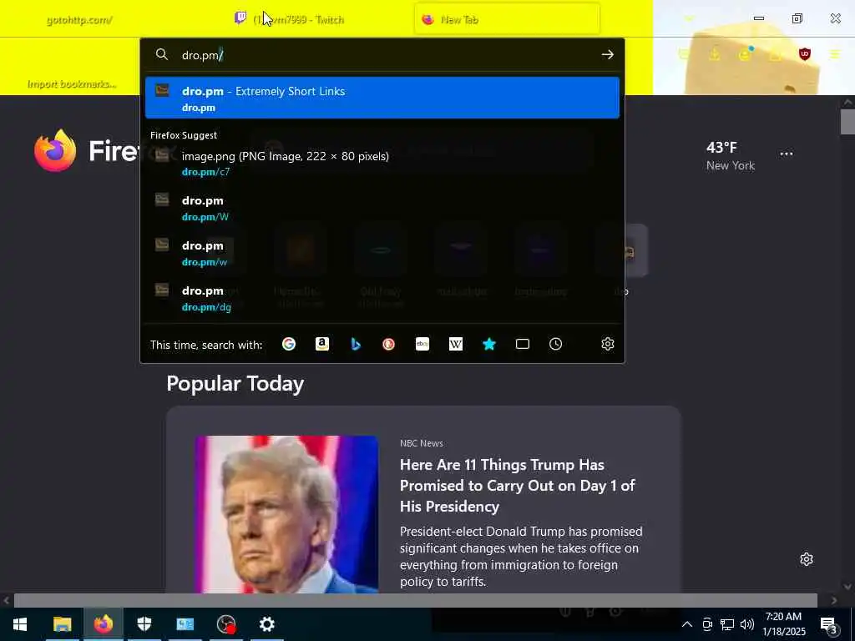Select the New Tab tab
855x641 pixels.
[507, 20]
